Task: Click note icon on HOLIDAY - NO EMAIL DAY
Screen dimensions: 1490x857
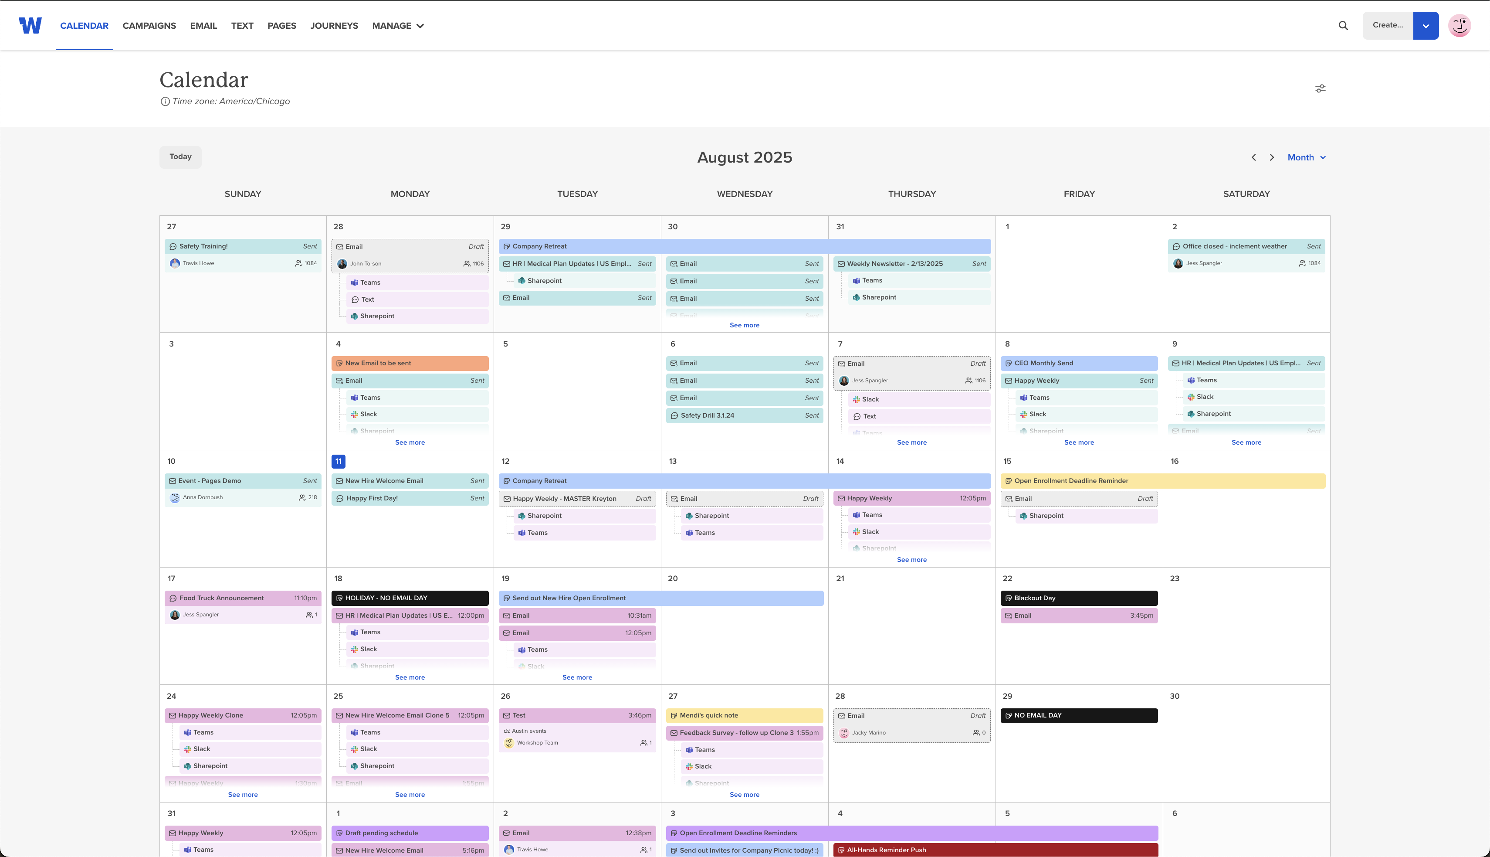Action: pyautogui.click(x=339, y=598)
